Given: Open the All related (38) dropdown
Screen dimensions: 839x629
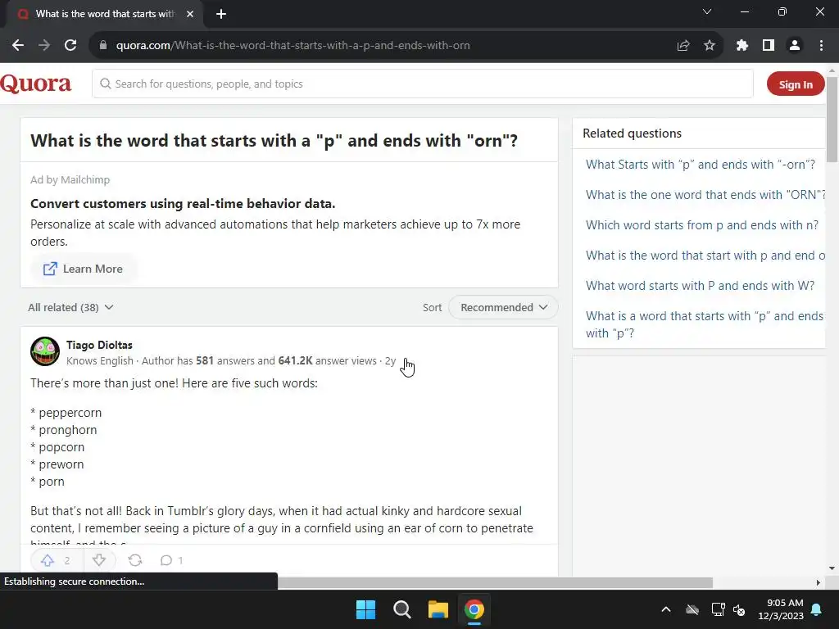Looking at the screenshot, I should click(70, 307).
